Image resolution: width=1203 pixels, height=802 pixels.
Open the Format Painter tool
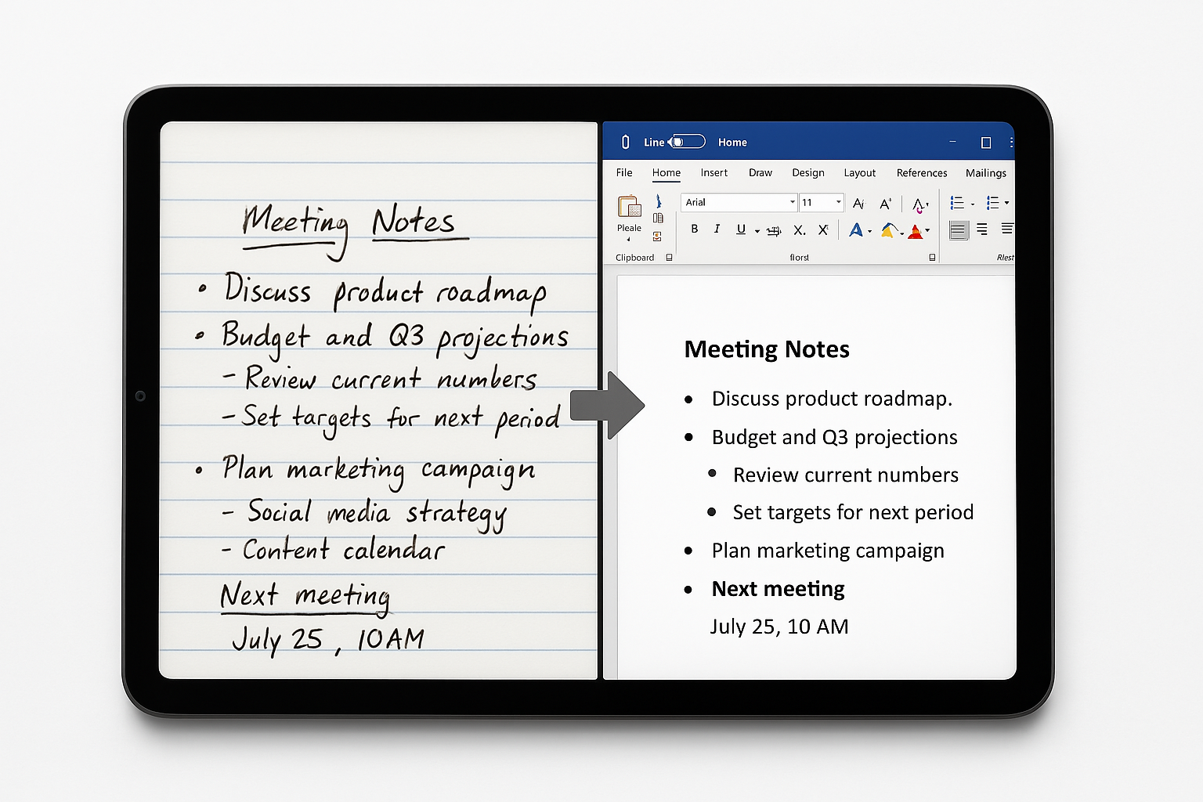click(657, 237)
